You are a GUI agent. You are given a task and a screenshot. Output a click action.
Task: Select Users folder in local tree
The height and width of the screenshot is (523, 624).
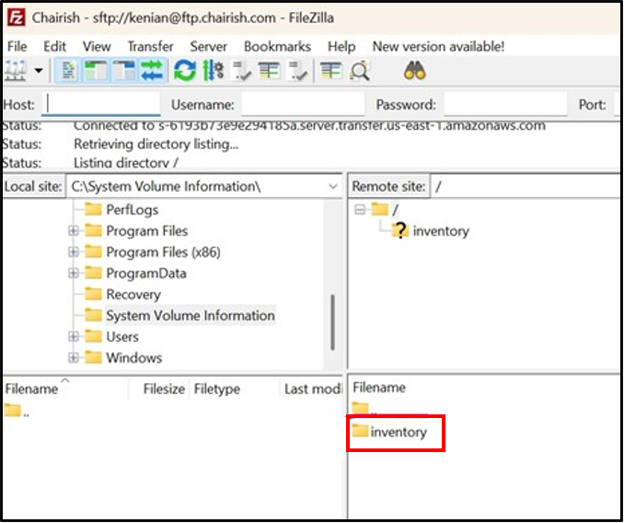pos(112,337)
